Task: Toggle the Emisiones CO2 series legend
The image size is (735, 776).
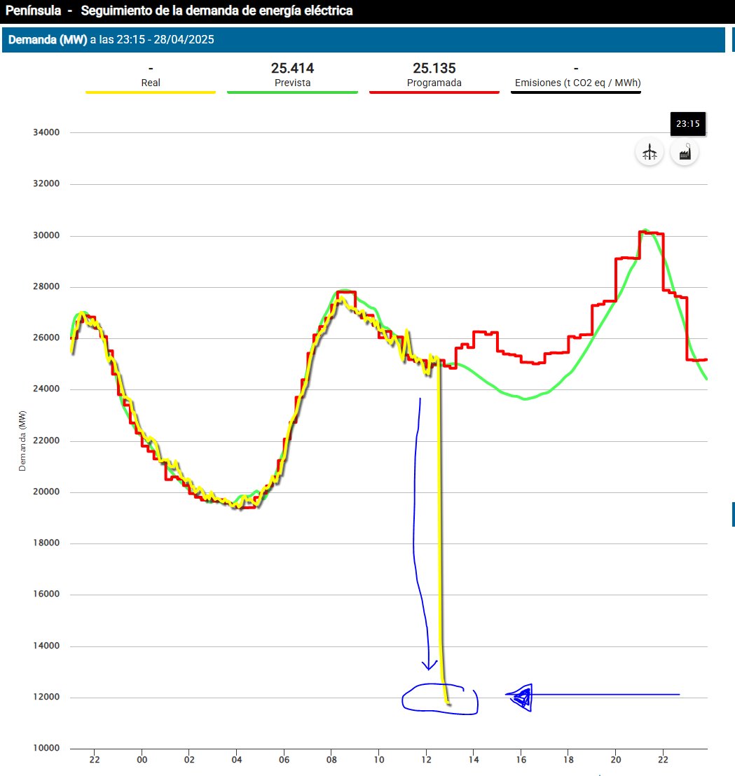Action: (x=577, y=83)
